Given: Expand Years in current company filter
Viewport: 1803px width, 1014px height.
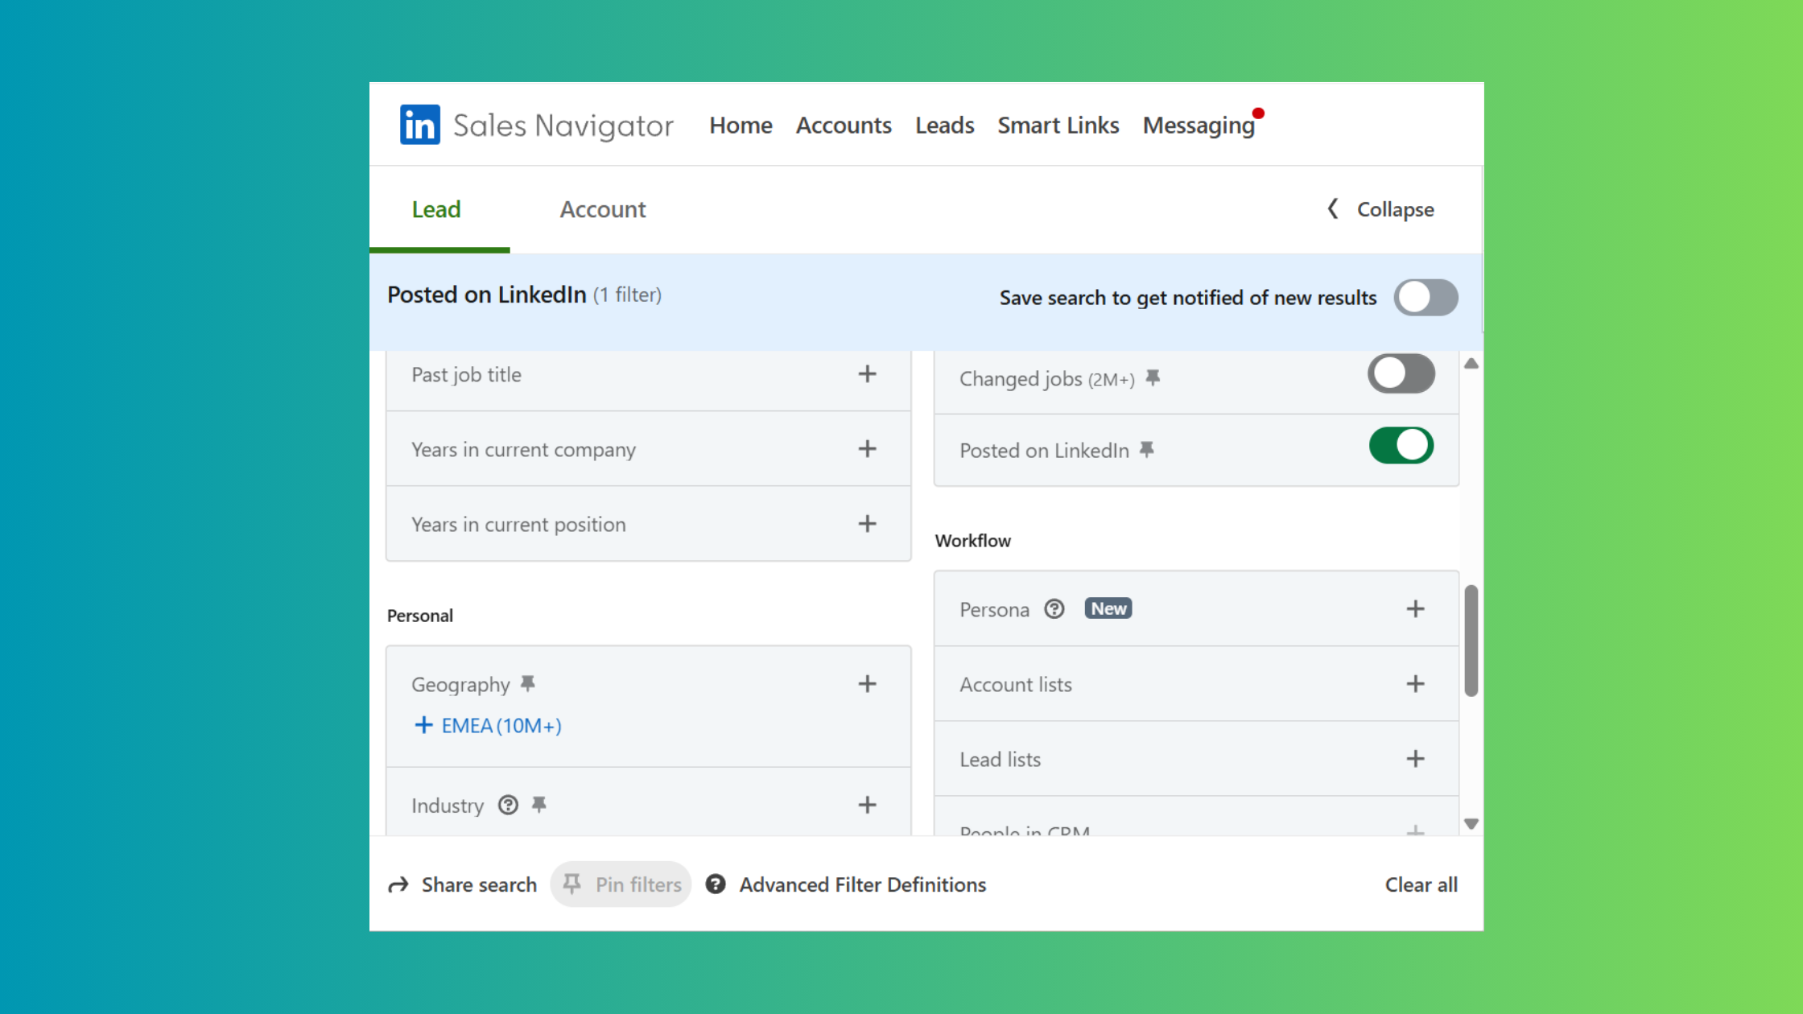Looking at the screenshot, I should 867,449.
